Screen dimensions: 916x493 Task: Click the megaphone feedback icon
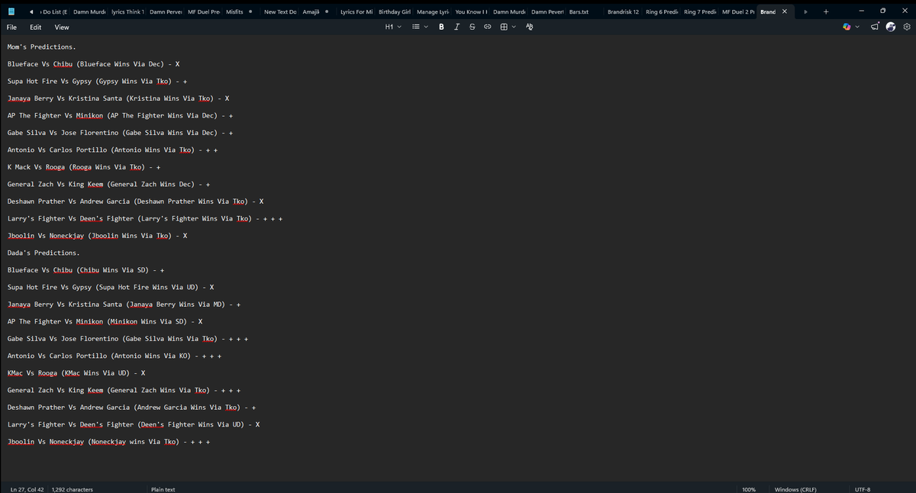876,27
